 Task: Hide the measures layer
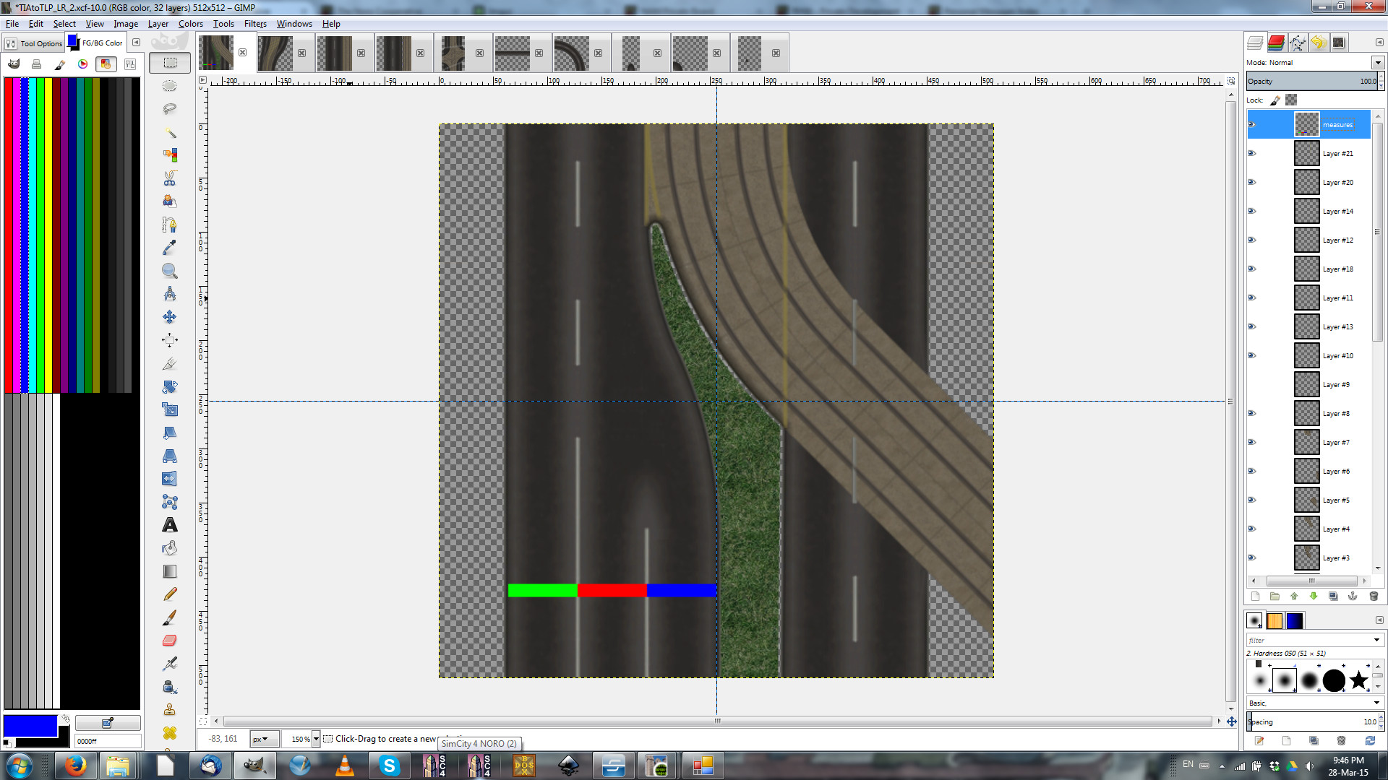[x=1252, y=124]
